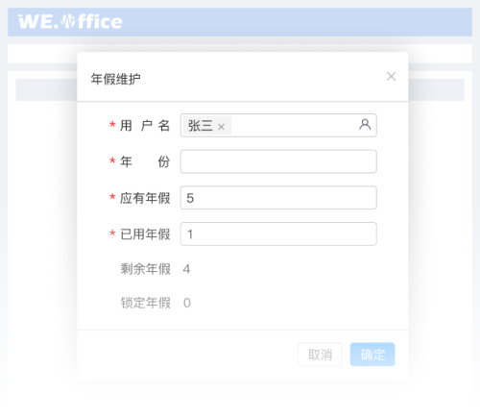Click the 剩余年假 label text
Screen dimensions: 480x418
pos(145,269)
